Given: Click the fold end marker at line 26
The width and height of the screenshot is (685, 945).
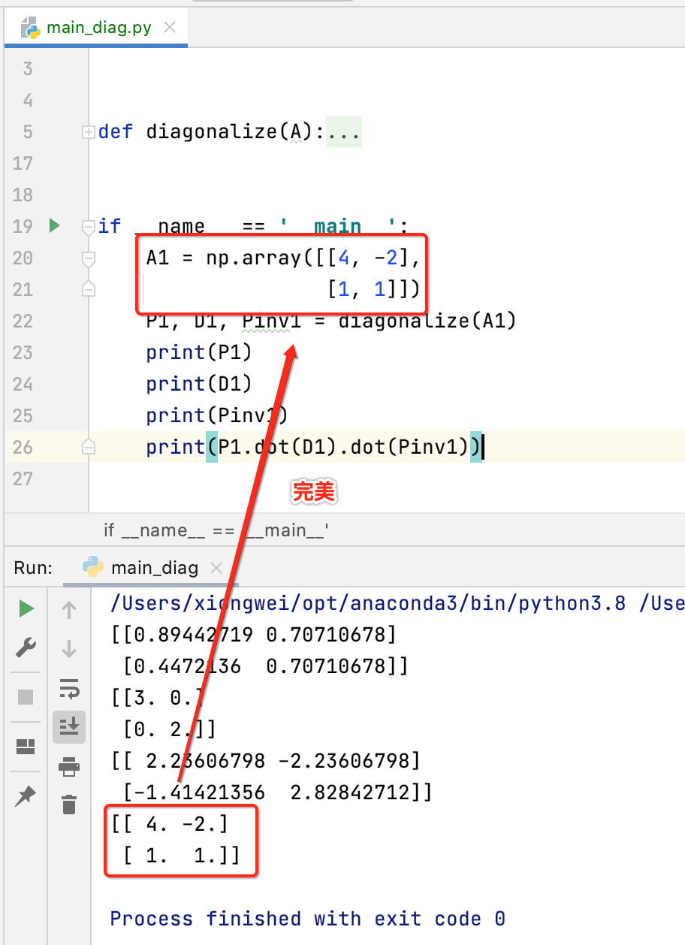Looking at the screenshot, I should (89, 447).
